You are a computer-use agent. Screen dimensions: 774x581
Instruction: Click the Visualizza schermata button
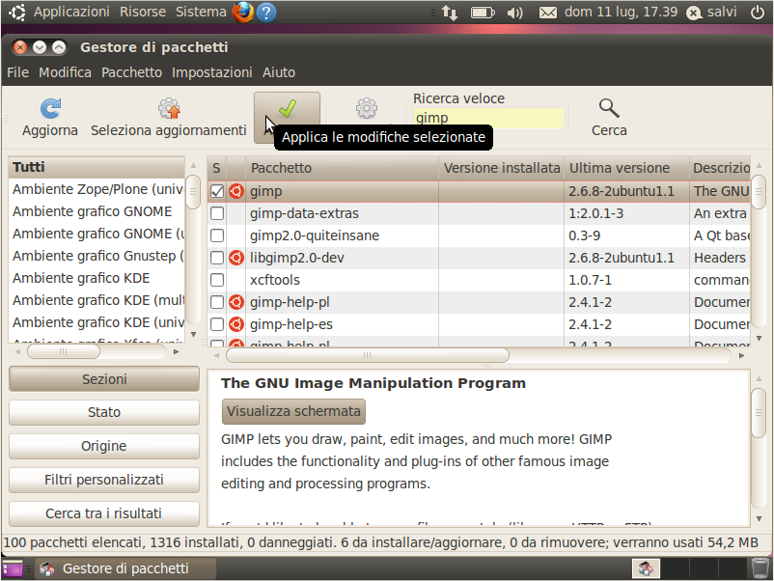point(293,411)
